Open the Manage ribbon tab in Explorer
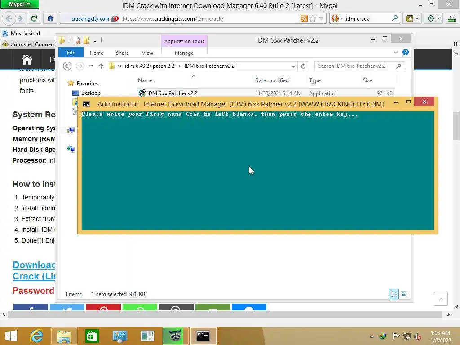 point(184,53)
